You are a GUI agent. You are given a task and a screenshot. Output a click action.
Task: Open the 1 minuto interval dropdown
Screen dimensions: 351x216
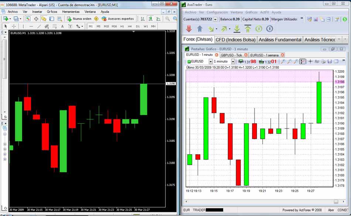click(x=233, y=61)
